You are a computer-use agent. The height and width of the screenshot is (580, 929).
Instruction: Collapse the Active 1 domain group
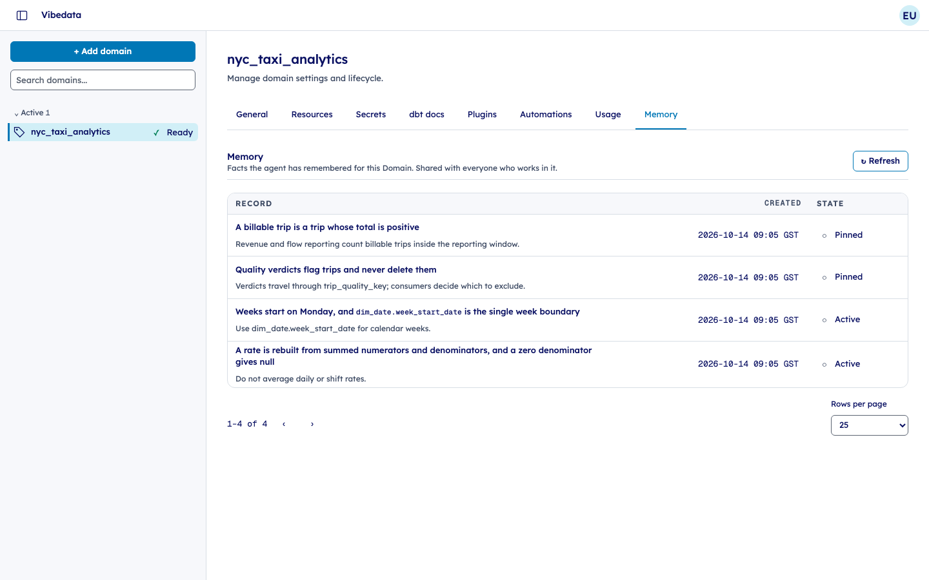pos(32,113)
